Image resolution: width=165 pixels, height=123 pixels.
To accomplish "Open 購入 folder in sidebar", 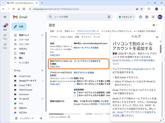I will click(28, 58).
